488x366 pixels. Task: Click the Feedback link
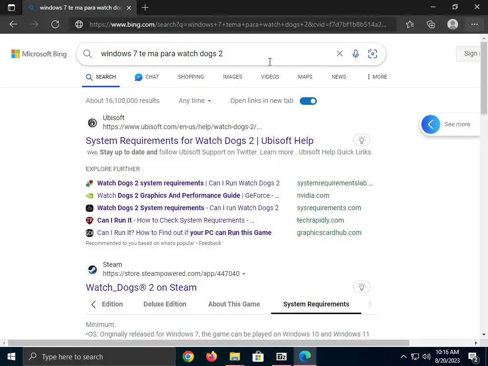coord(210,243)
